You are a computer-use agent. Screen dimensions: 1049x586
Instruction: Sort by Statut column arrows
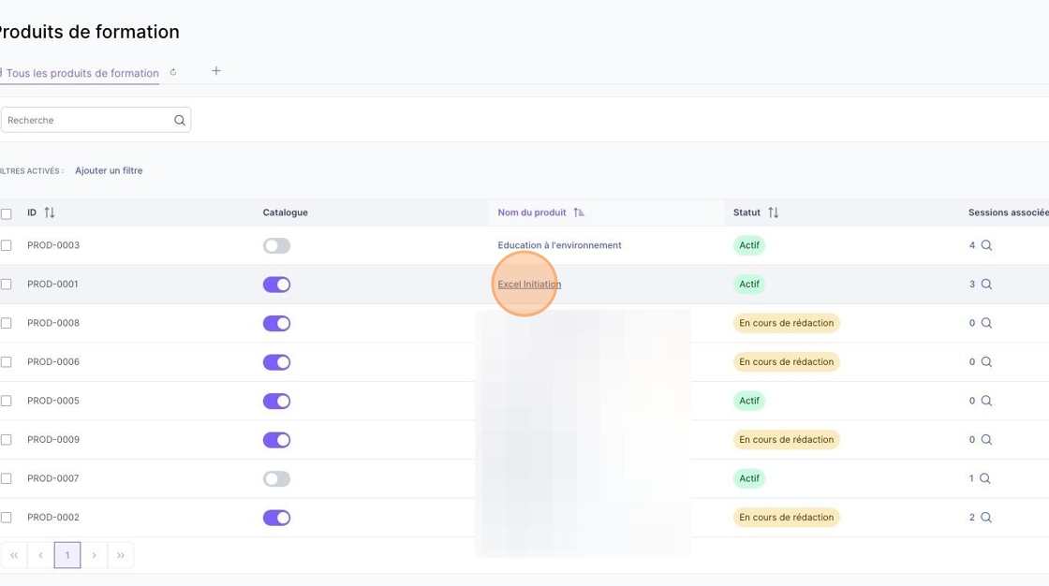click(x=774, y=212)
